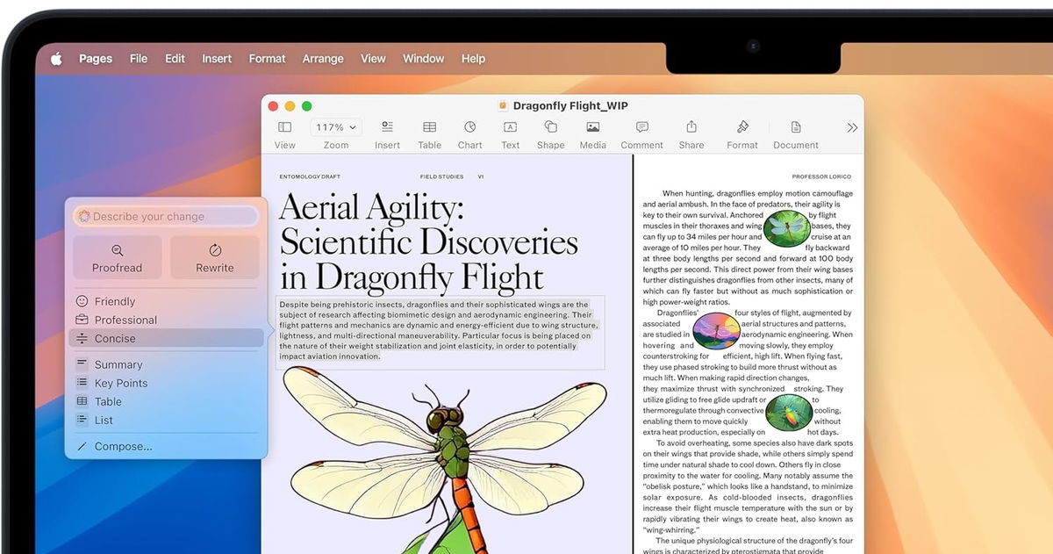The height and width of the screenshot is (554, 1053).
Task: Click the Proofread button
Action: (x=117, y=257)
